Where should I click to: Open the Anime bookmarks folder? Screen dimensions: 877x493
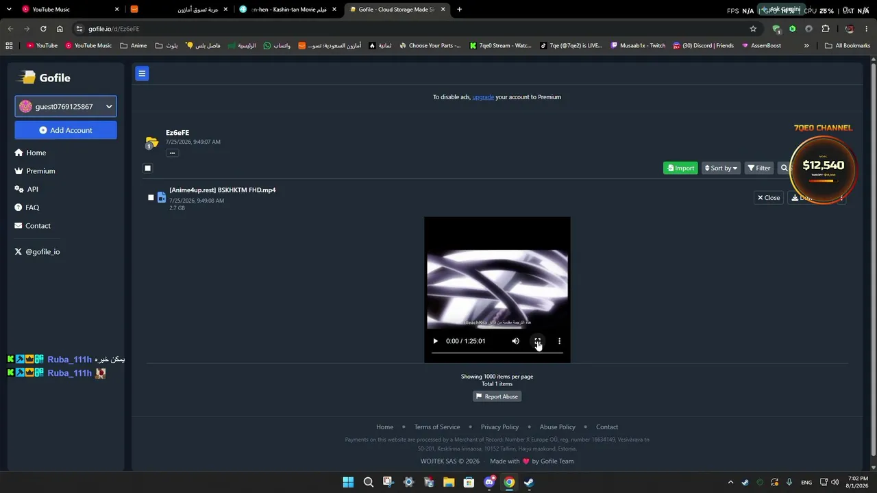(x=133, y=46)
